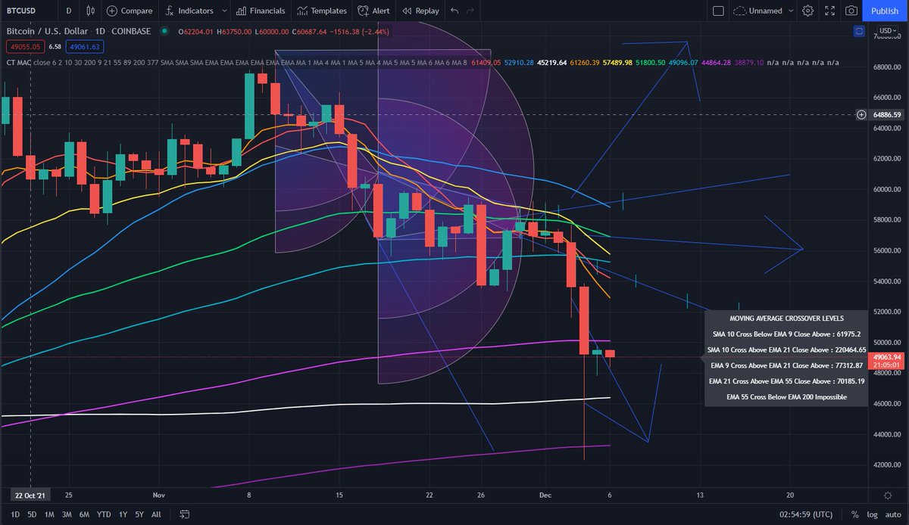Click the blue buy price 49061.63
Screen dimensions: 909x525
[83, 46]
